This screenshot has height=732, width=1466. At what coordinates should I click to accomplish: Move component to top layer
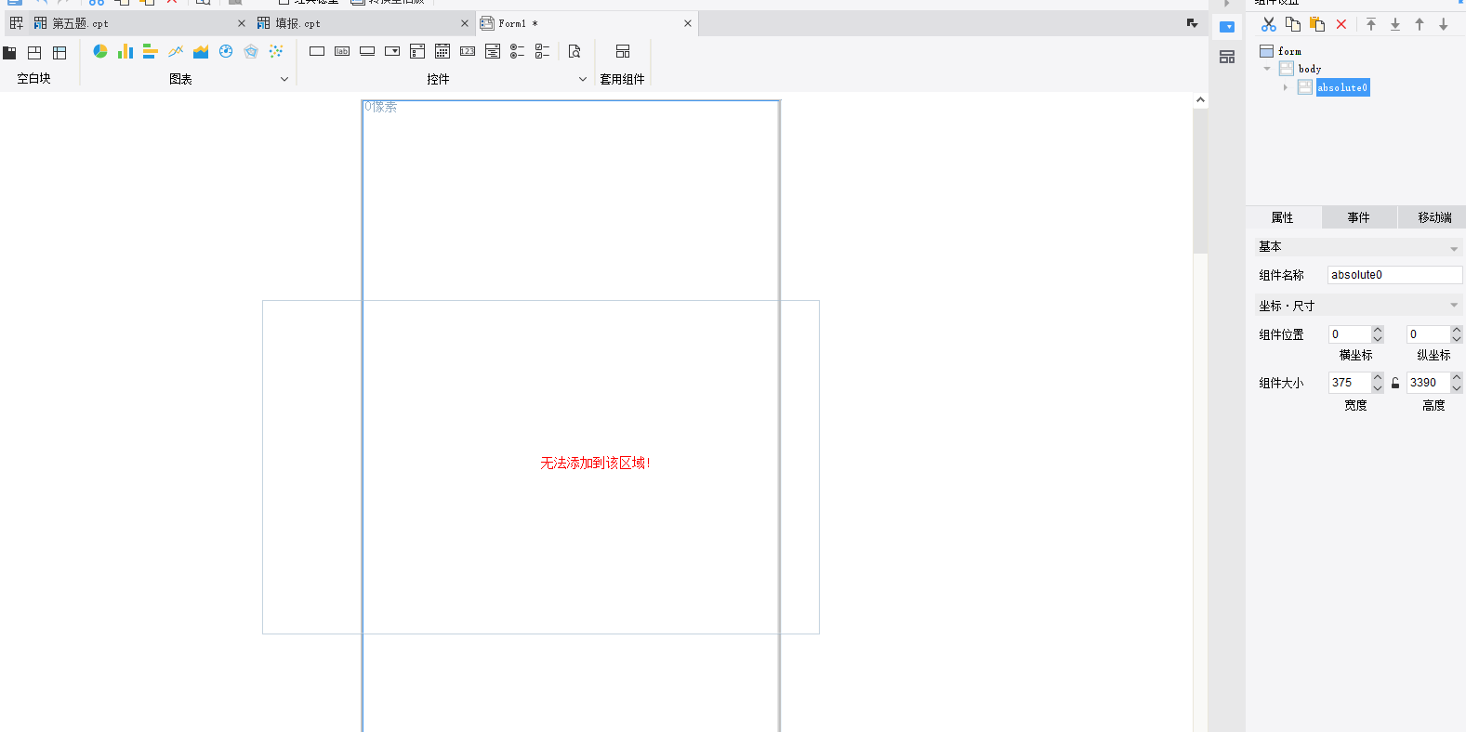coord(1371,24)
